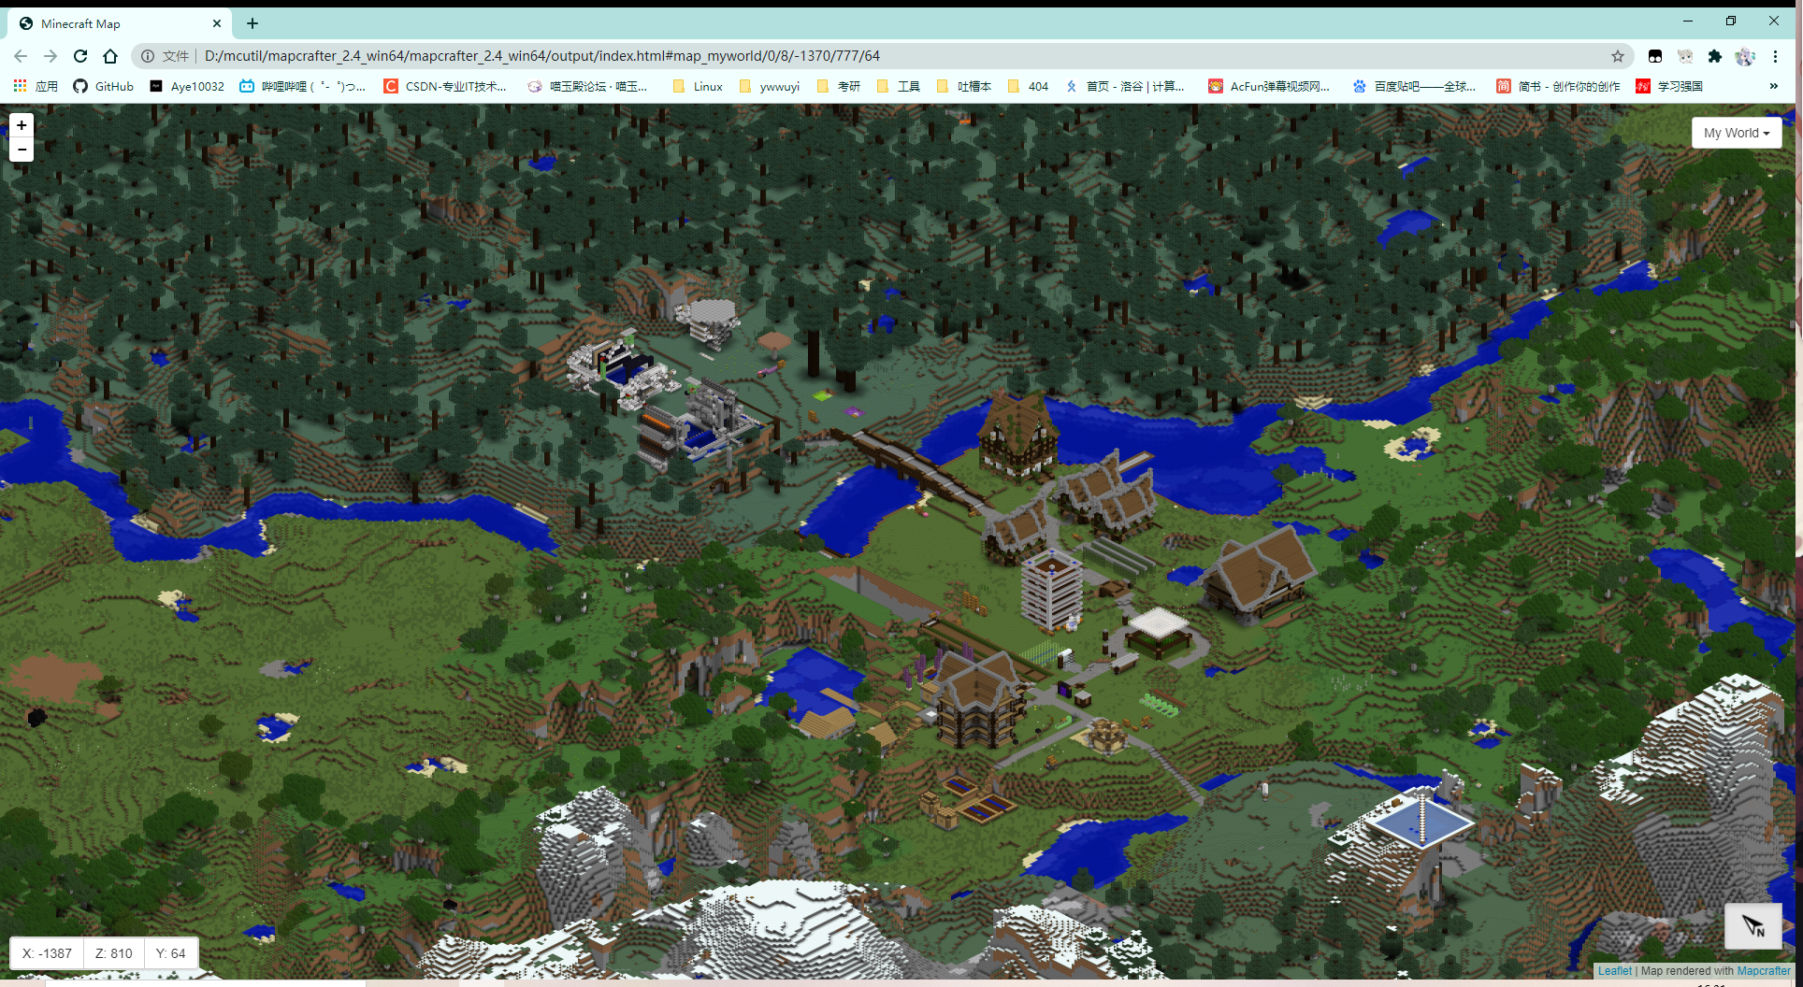The width and height of the screenshot is (1803, 987).
Task: Click the Z: 810 coordinate readout
Action: [114, 953]
